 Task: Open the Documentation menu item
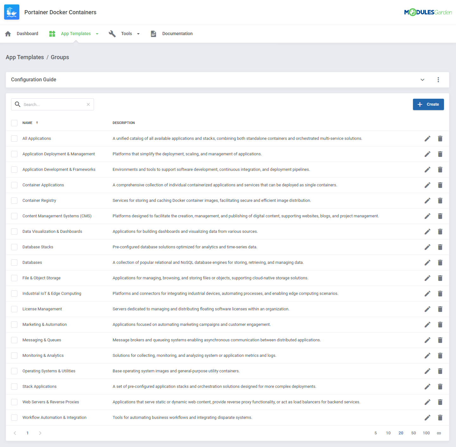[177, 34]
